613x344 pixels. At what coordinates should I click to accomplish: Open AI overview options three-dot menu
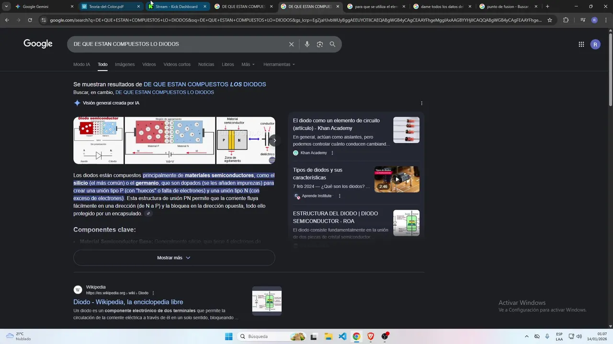point(421,103)
